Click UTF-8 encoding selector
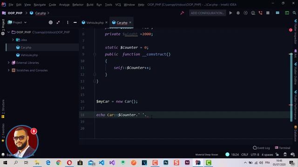 click(255, 154)
